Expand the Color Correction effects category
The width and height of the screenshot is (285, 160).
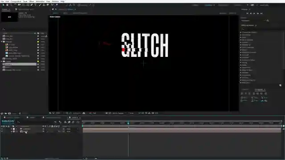(241, 48)
